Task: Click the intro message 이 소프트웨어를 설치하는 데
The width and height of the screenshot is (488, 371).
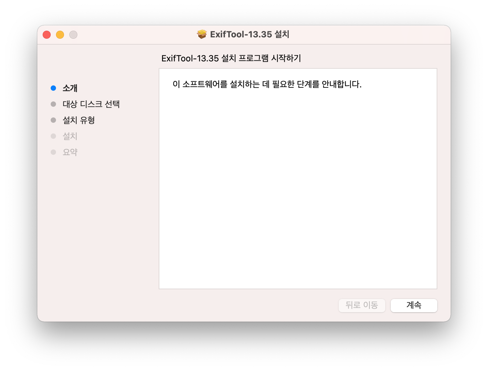Action: click(267, 84)
